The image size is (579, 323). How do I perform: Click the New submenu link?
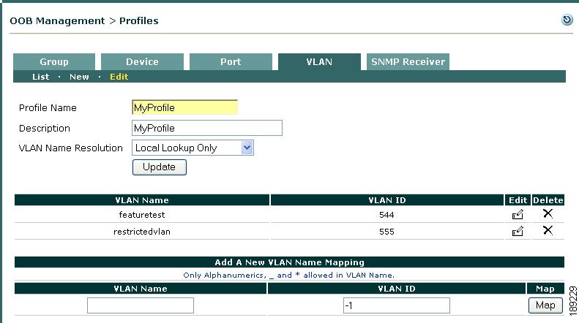pyautogui.click(x=79, y=77)
